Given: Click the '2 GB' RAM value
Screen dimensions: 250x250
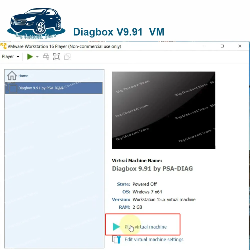Looking at the screenshot, I should coord(137,207).
